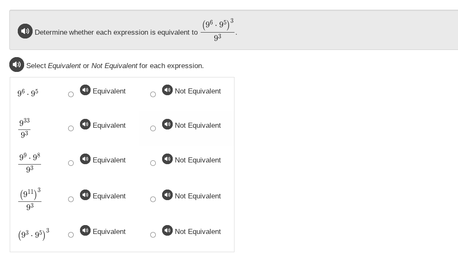
Task: Select Not Equivalent for (9^11)^3 over 9^3
Action: tap(153, 199)
